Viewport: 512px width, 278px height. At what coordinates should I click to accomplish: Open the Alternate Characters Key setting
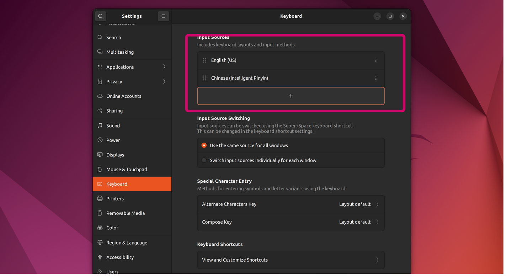pos(290,204)
